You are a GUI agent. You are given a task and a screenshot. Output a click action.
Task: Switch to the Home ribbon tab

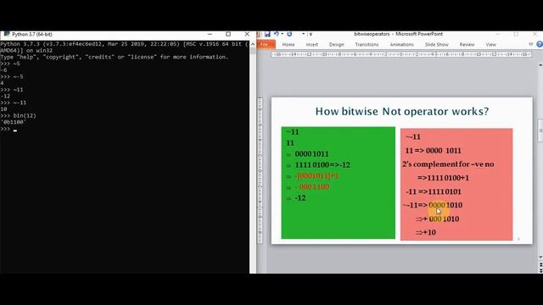tap(288, 45)
